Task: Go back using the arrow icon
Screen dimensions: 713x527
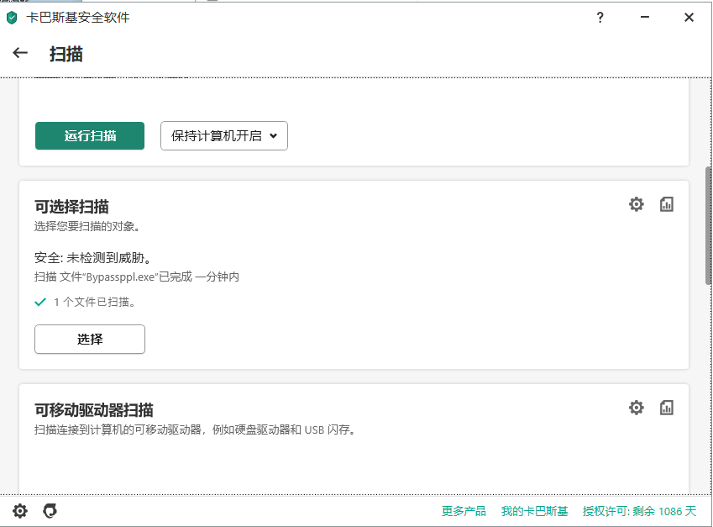Action: coord(19,52)
